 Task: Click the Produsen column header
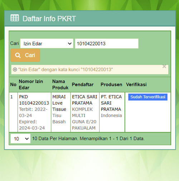click(111, 85)
